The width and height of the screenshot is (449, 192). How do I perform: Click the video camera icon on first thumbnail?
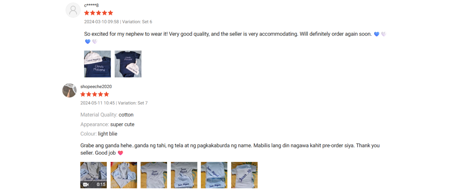click(x=86, y=185)
